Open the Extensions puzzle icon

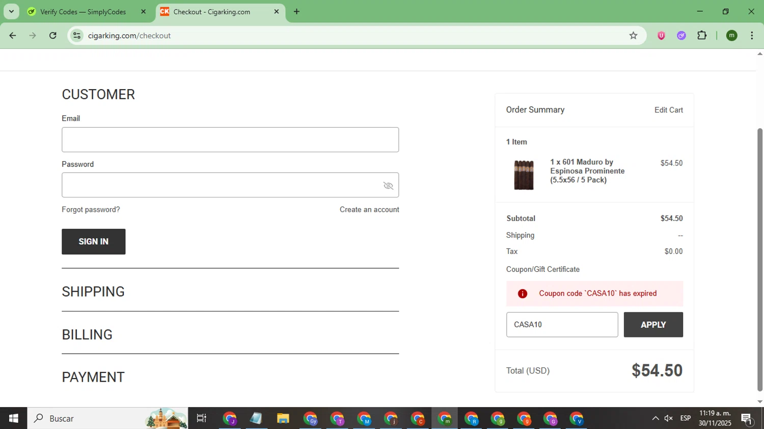[702, 36]
